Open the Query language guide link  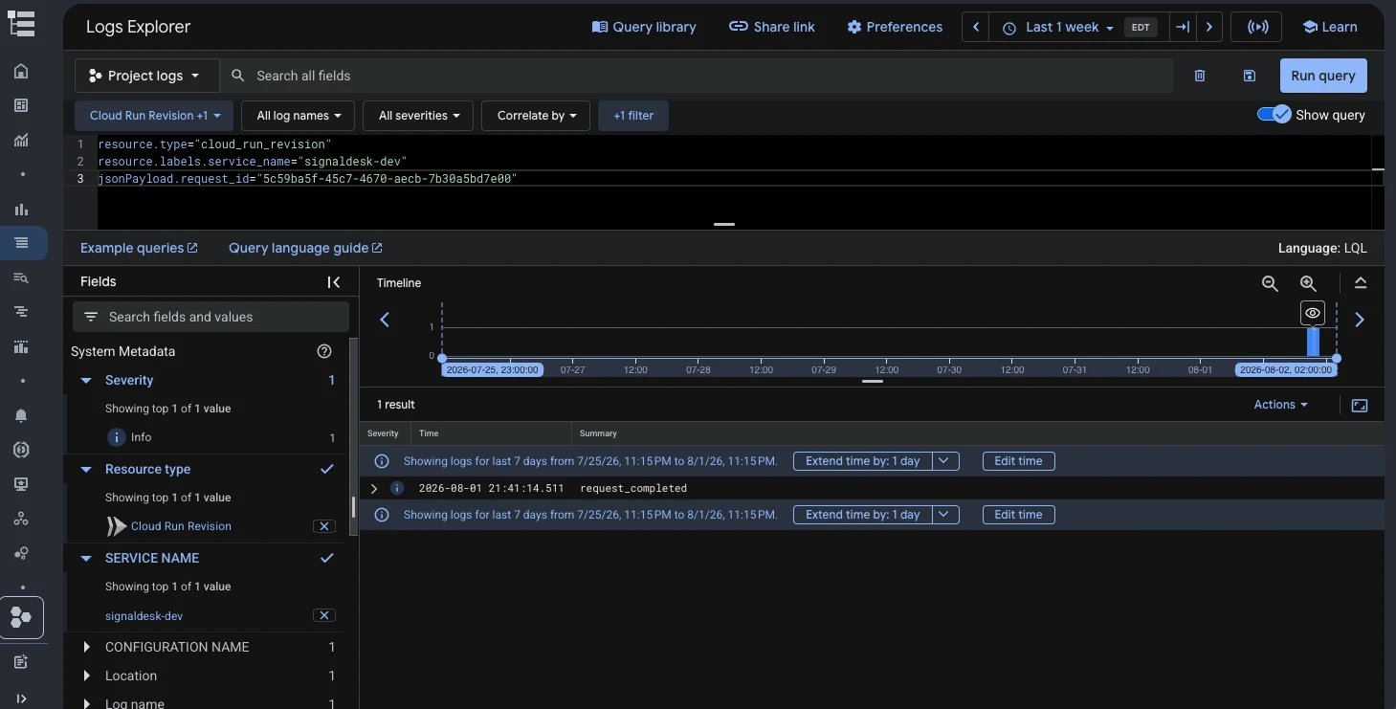pos(305,248)
